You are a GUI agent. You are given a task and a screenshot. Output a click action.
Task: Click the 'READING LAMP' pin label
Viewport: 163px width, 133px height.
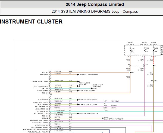43,100
